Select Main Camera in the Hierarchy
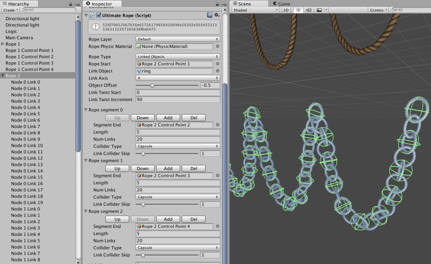Image resolution: width=431 pixels, height=264 pixels. [x=19, y=37]
